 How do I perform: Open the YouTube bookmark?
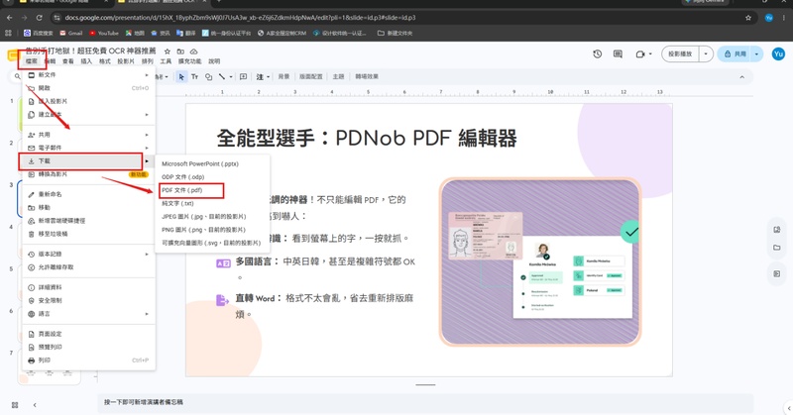(104, 33)
